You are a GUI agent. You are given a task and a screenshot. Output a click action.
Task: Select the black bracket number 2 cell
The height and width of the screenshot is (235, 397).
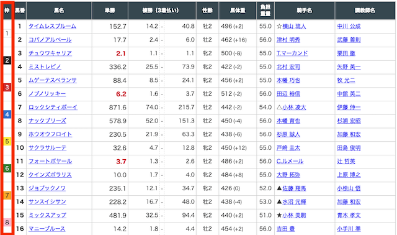(7, 60)
